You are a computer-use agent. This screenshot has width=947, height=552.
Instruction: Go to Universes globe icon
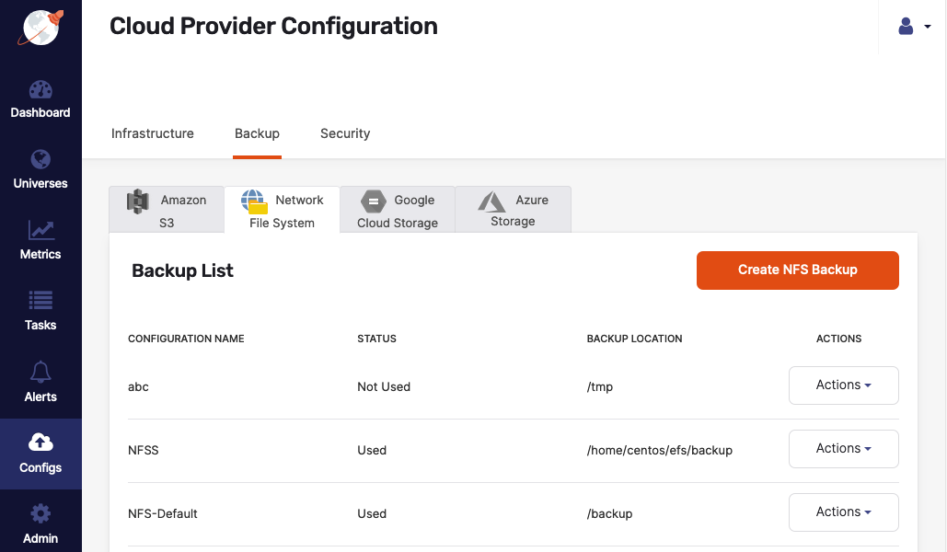click(x=40, y=159)
